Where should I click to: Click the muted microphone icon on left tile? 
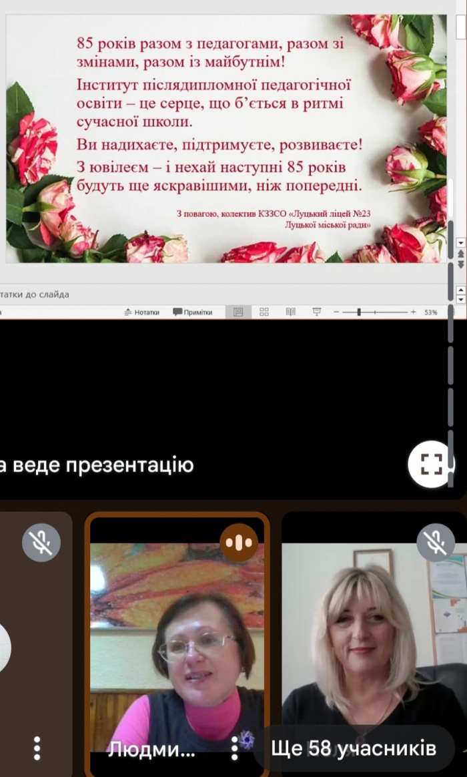click(x=41, y=542)
